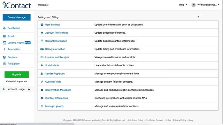Click the Account Usage label

[x=16, y=89]
